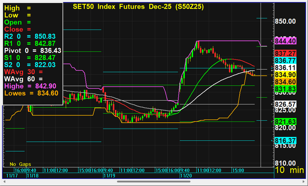The width and height of the screenshot is (308, 186).
Task: Click the Pivot 0 legend entry
Action: click(32, 51)
